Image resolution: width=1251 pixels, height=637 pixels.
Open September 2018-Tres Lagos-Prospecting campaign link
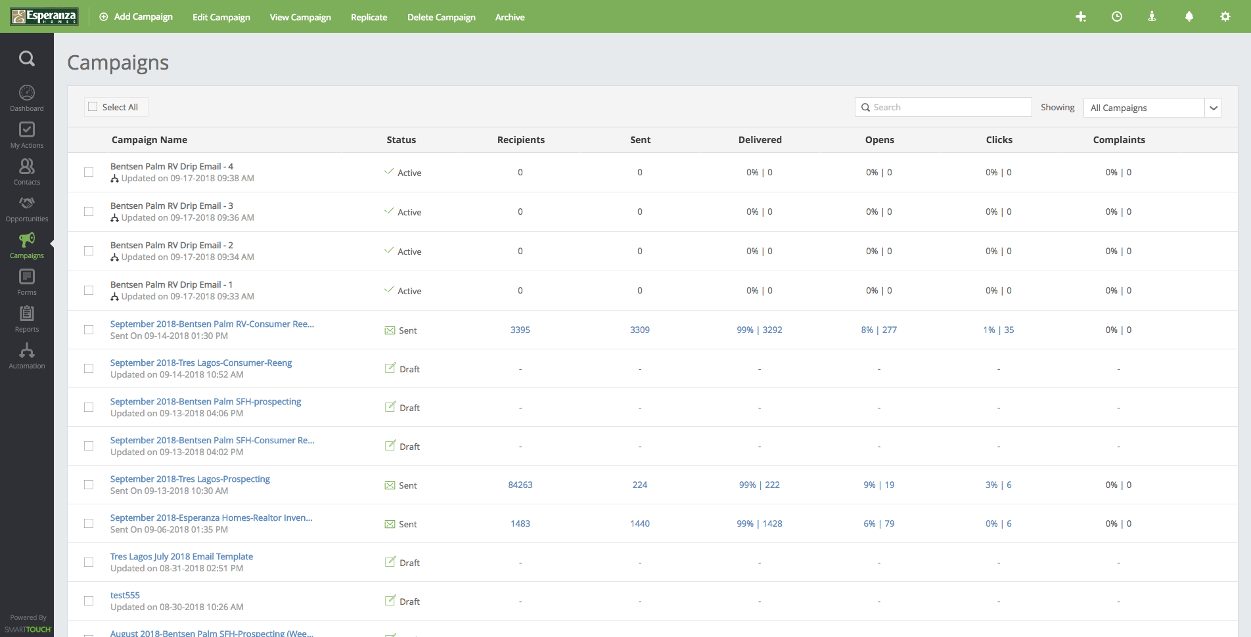click(190, 479)
